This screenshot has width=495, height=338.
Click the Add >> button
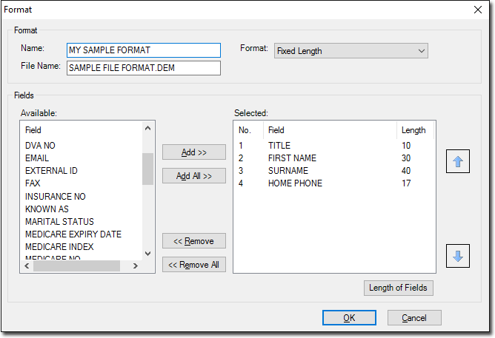click(194, 152)
